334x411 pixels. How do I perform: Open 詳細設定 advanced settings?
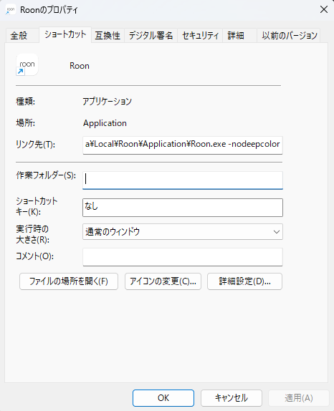pyautogui.click(x=245, y=281)
